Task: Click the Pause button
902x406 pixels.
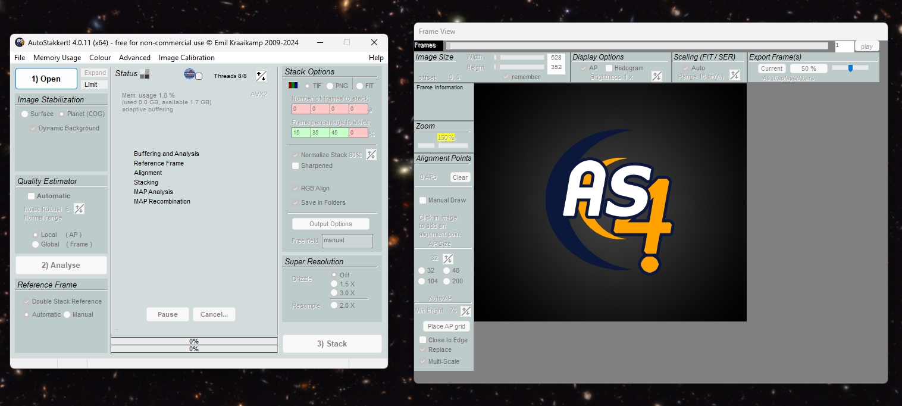Action: 168,314
